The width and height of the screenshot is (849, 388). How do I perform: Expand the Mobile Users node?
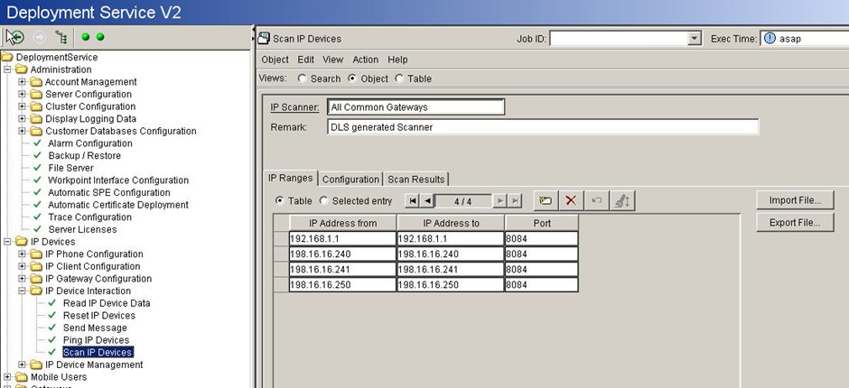click(x=7, y=377)
